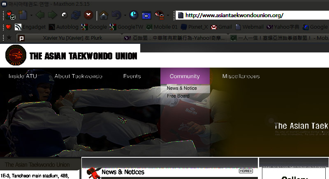The height and width of the screenshot is (179, 329).
Task: Open the new tab dropdown arrow
Action: (31, 15)
